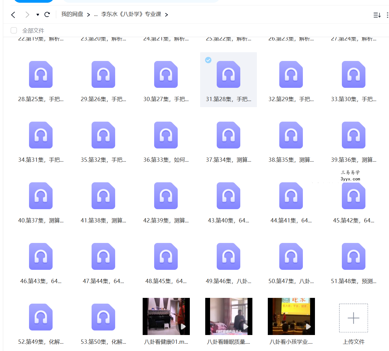
Task: Select file name text 49.第46集，八卦...
Action: [x=229, y=281]
